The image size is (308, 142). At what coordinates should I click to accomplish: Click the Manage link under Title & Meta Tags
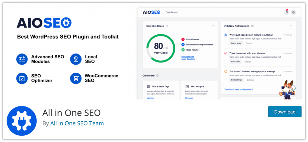(152, 98)
